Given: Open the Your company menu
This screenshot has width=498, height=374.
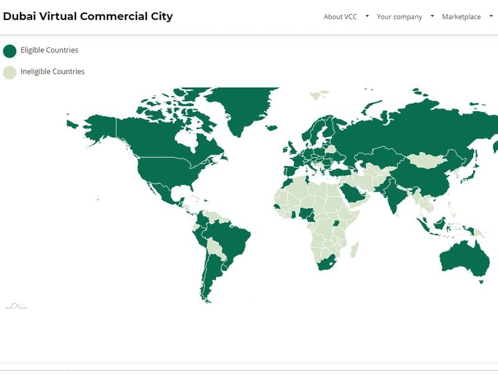Looking at the screenshot, I should coord(399,17).
